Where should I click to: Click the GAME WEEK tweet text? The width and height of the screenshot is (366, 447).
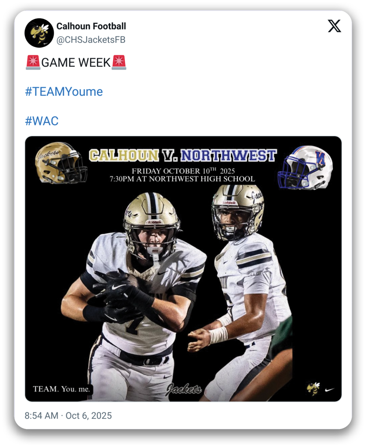(x=76, y=63)
